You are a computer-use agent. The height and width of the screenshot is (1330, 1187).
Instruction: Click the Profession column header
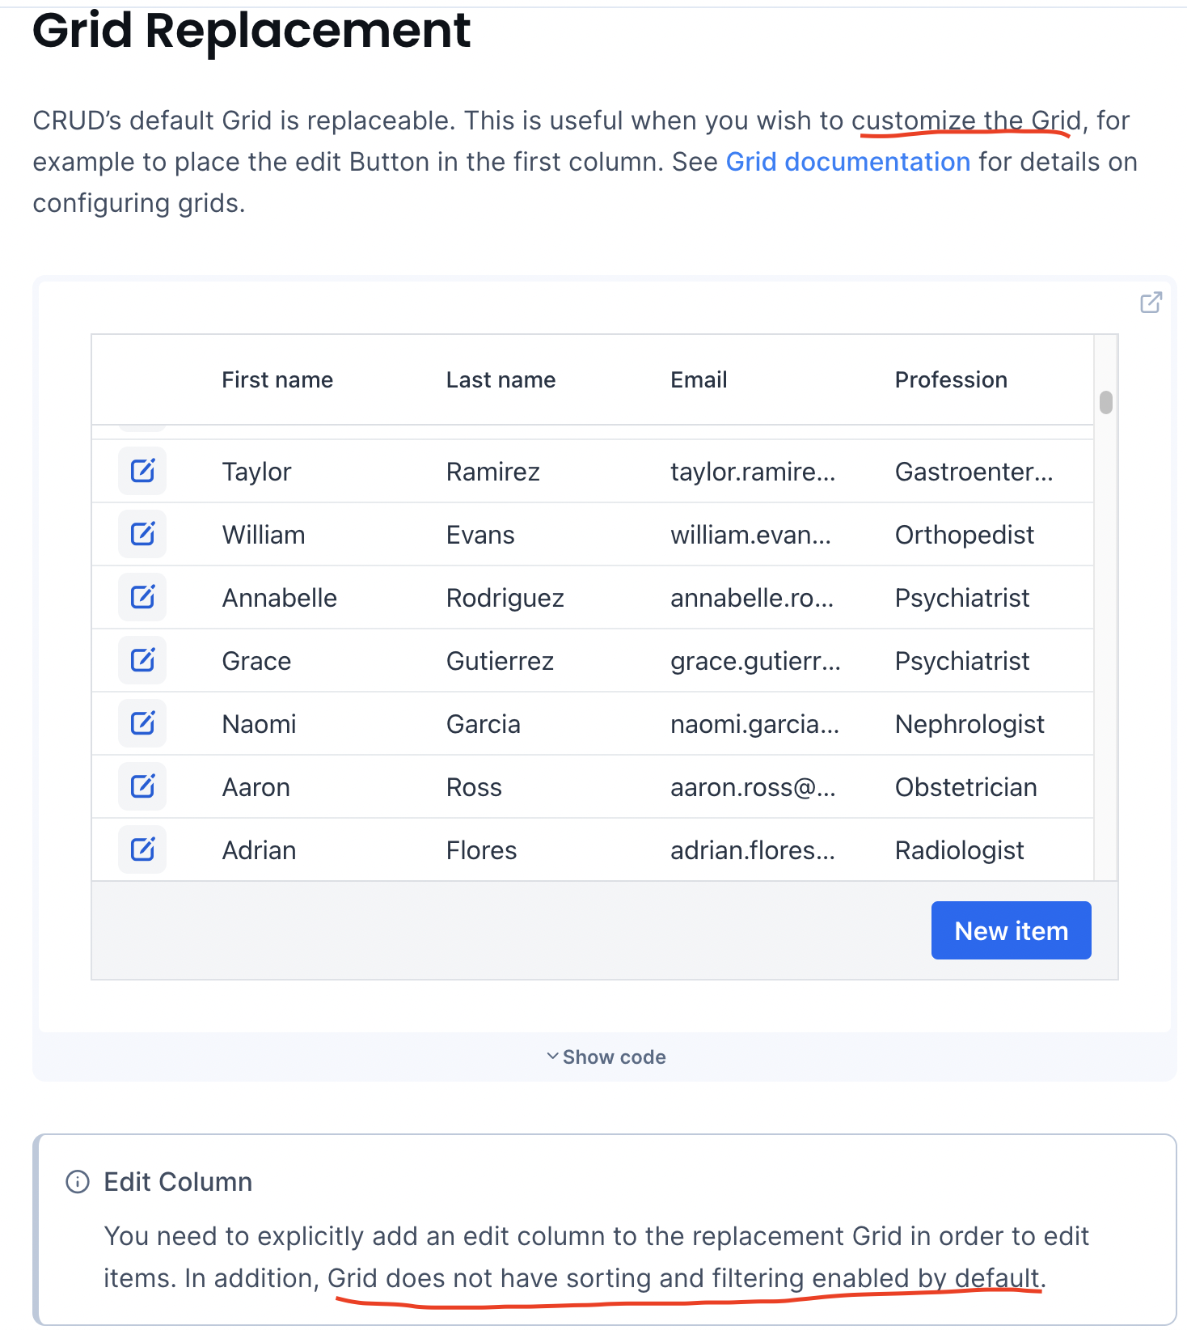point(951,379)
